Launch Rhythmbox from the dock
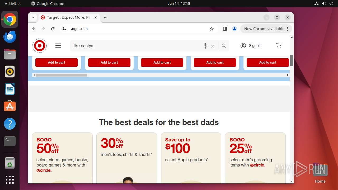The width and height of the screenshot is (338, 190). pos(10,72)
